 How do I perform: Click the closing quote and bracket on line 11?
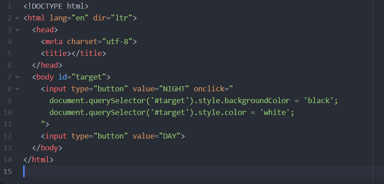[x=45, y=124]
